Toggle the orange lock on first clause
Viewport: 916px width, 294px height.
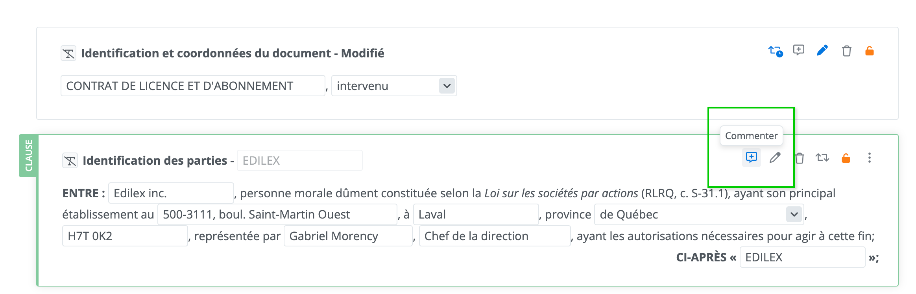pos(869,51)
